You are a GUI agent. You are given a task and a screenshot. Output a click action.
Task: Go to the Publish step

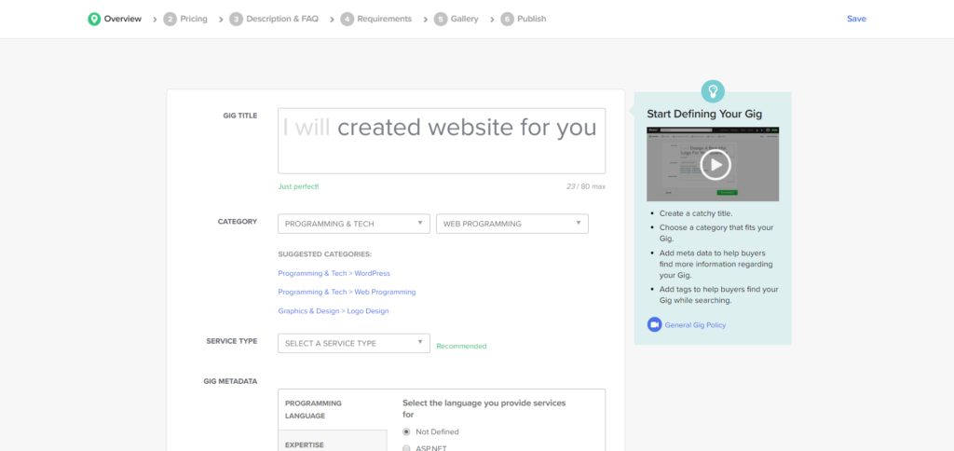click(x=532, y=19)
